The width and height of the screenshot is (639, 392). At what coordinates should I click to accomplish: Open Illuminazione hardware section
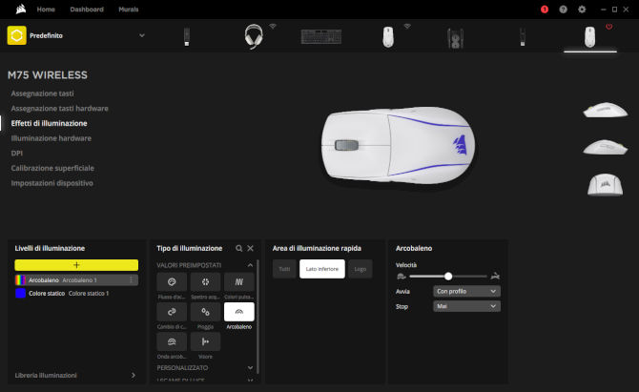(51, 138)
